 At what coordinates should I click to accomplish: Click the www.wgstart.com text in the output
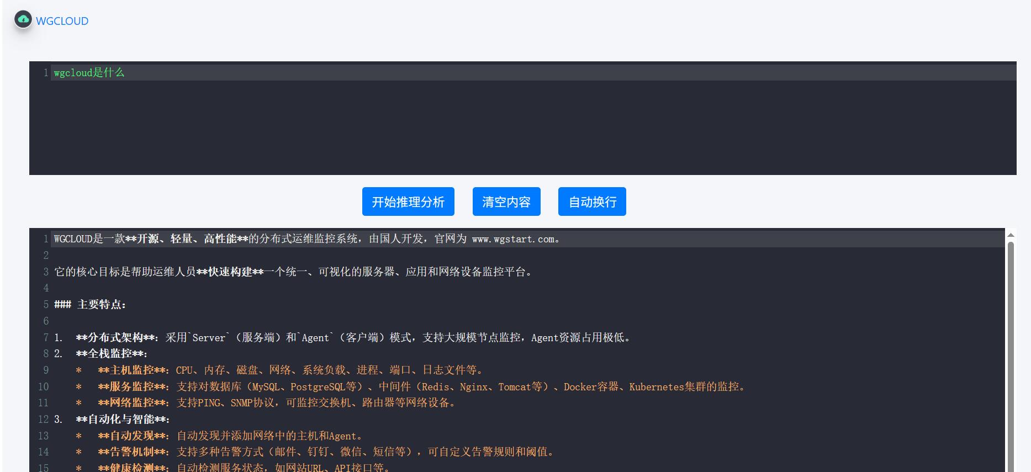click(x=512, y=239)
